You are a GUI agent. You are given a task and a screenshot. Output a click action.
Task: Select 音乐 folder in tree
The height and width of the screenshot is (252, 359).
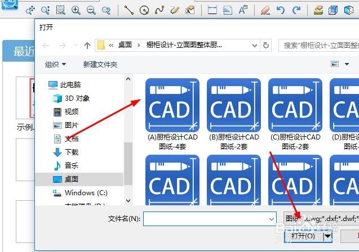(x=66, y=165)
